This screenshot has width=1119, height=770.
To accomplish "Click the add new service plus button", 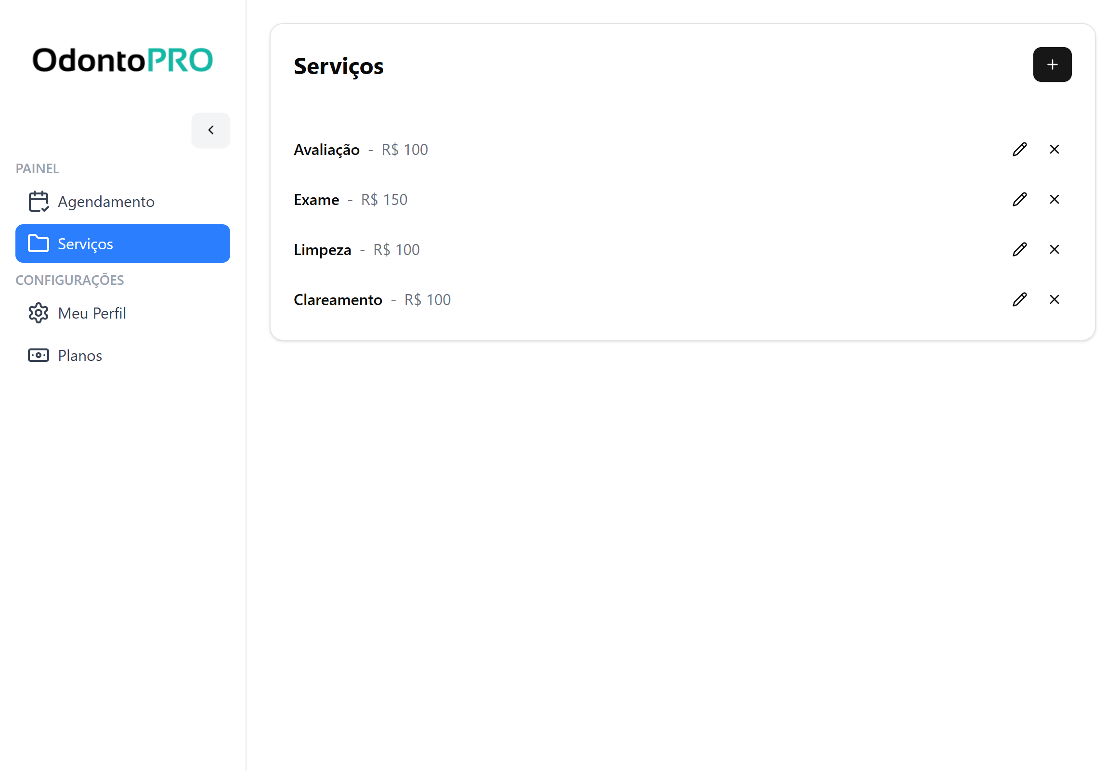I will pyautogui.click(x=1052, y=64).
